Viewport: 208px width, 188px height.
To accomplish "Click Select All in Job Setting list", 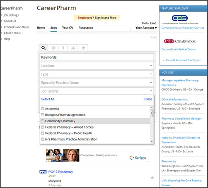I will point(48,99).
